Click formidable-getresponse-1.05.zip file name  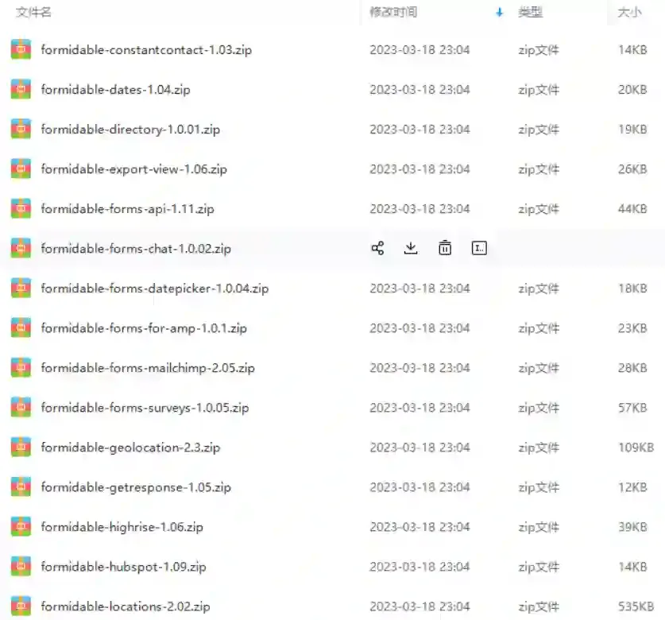(136, 487)
